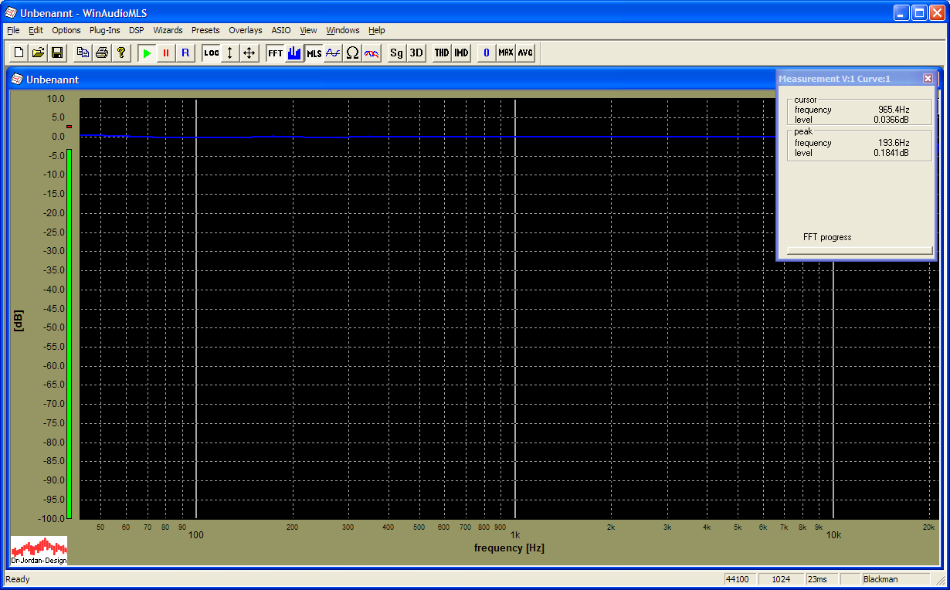This screenshot has height=590, width=950.
Task: Click the Sg signal generator icon
Action: 396,53
